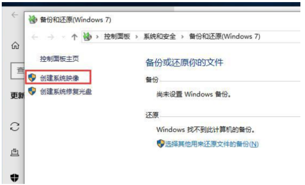Open 控制面板主页 link
The image size is (305, 185).
tap(59, 59)
